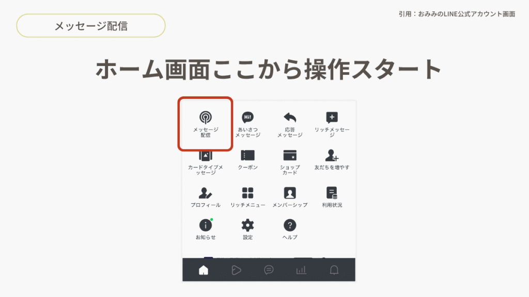Switch to the LINE VOOM play tab

click(236, 270)
